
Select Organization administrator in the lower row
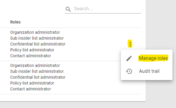pos(35,65)
